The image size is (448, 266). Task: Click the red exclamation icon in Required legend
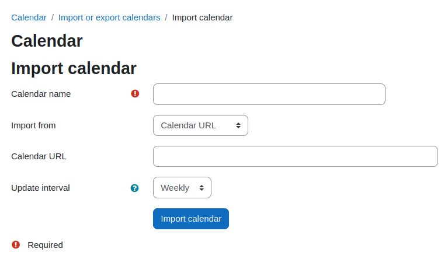pos(16,244)
